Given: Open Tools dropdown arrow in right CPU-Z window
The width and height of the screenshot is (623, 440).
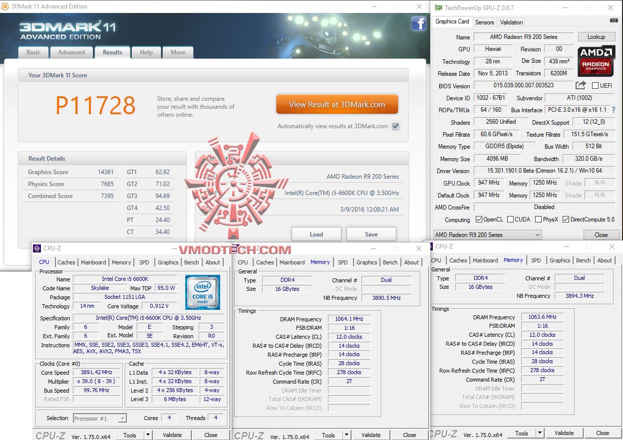Looking at the screenshot, I should coord(540,433).
